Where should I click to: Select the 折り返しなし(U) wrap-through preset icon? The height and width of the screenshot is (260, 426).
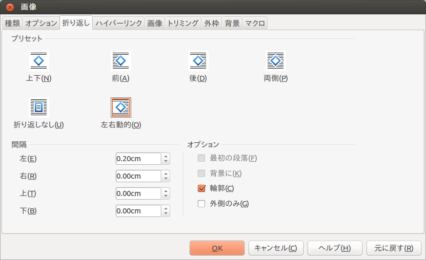point(38,107)
